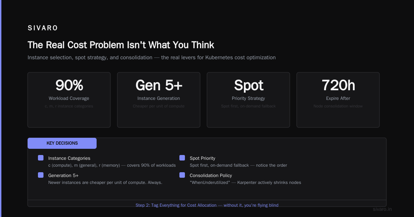The width and height of the screenshot is (414, 217).
Task: Click the square bullet beside Instance Categories
Action: pos(41,158)
